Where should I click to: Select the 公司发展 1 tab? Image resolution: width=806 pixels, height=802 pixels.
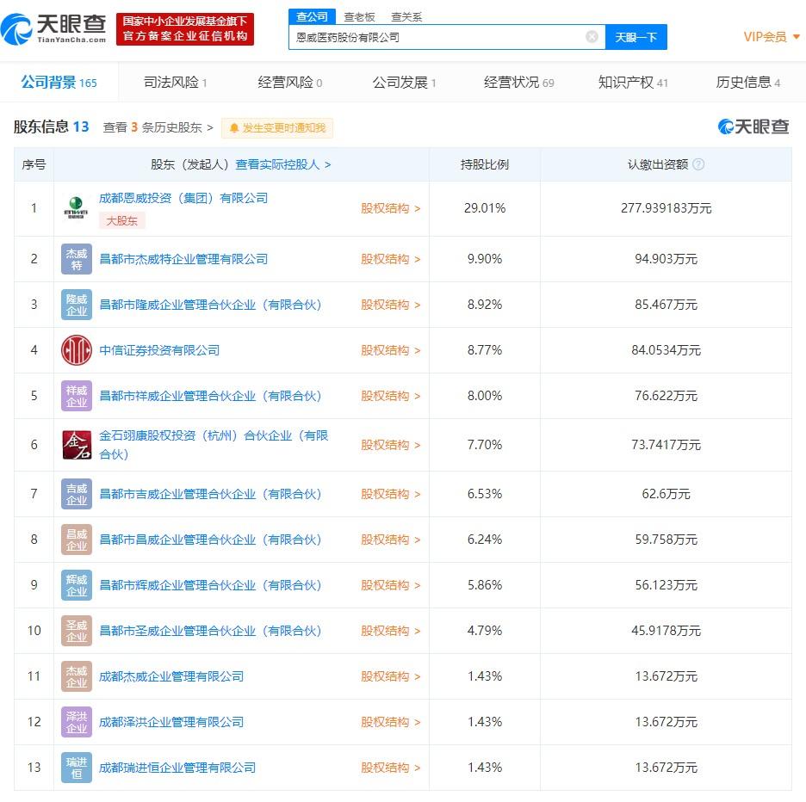[x=404, y=83]
